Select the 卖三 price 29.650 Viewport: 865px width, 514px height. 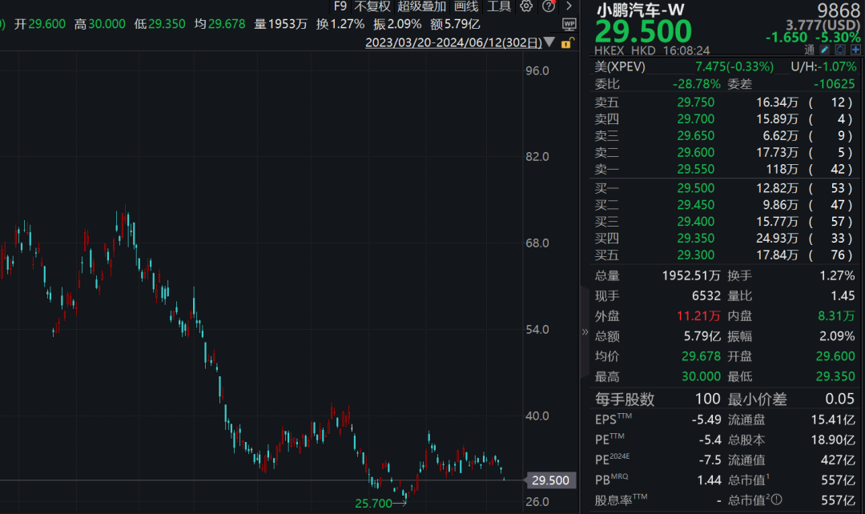pyautogui.click(x=696, y=135)
